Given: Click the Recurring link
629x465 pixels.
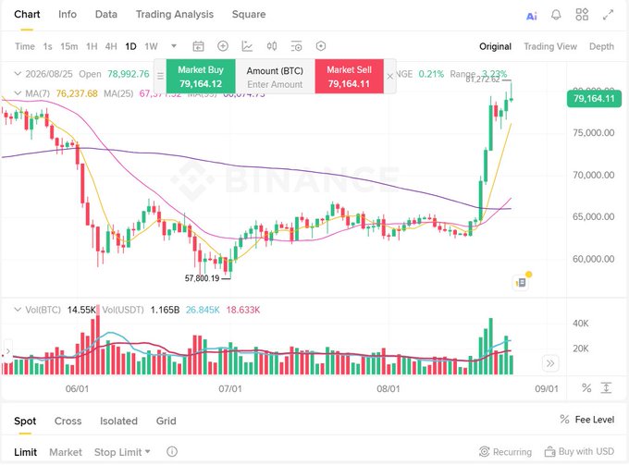Looking at the screenshot, I should 512,452.
